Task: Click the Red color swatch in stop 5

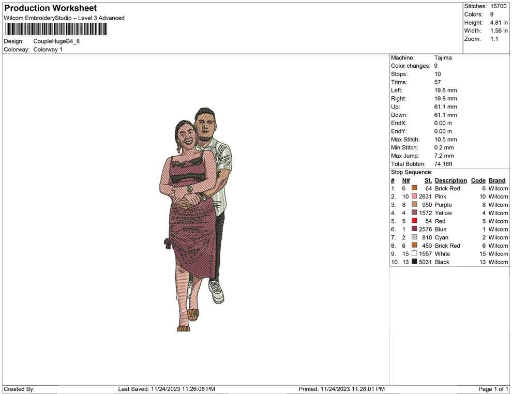Action: pyautogui.click(x=414, y=221)
